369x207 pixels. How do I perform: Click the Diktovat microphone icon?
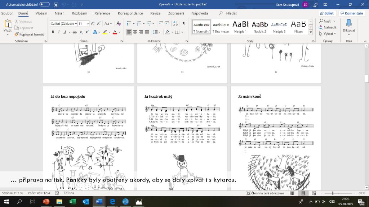[x=349, y=24]
